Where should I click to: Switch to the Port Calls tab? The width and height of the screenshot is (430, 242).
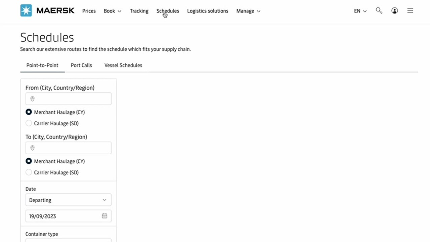click(81, 65)
